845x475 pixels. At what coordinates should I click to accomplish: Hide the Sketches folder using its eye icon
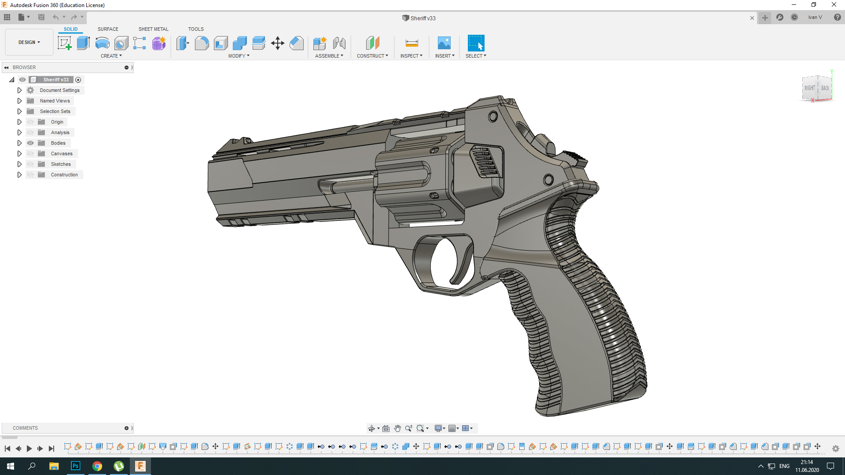point(30,164)
